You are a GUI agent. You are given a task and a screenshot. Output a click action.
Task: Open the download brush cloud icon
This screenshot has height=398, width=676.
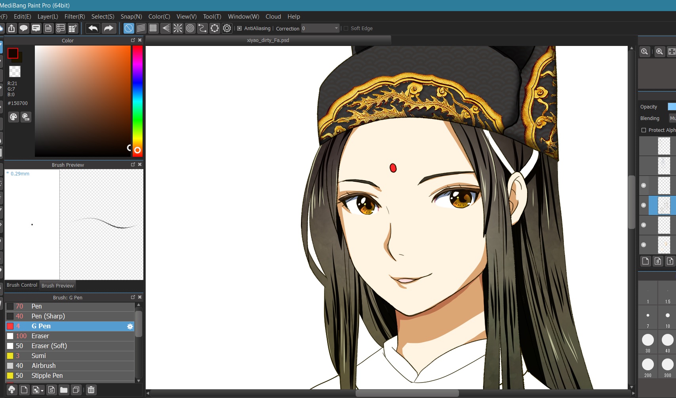click(11, 390)
